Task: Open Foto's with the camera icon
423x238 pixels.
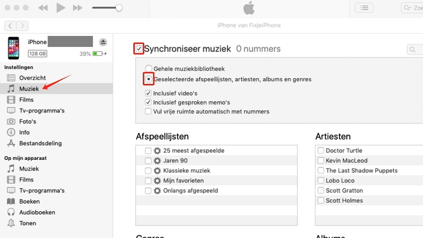Action: click(x=11, y=121)
